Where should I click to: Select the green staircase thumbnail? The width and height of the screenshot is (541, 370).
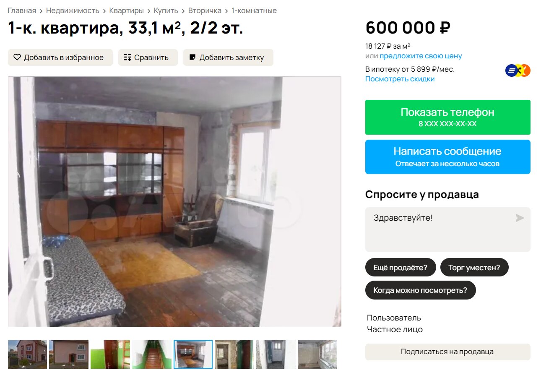[x=151, y=354]
